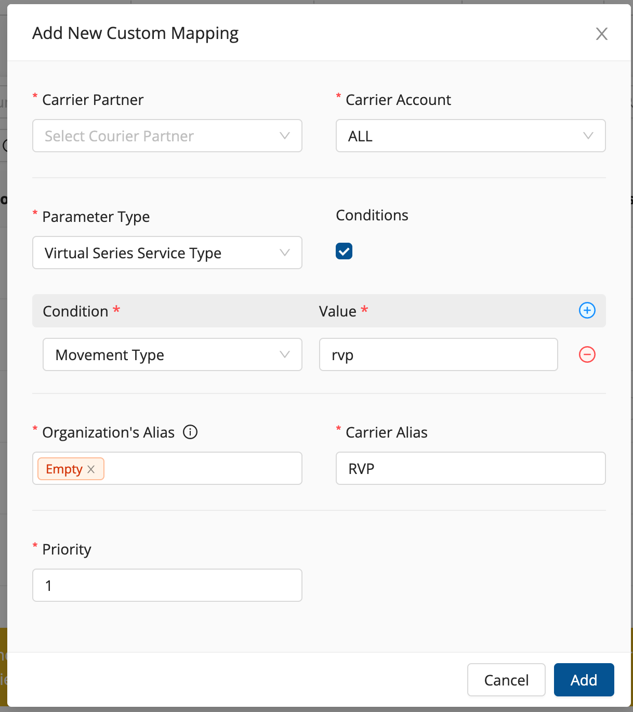Open the Movement Type condition dropdown

point(172,354)
